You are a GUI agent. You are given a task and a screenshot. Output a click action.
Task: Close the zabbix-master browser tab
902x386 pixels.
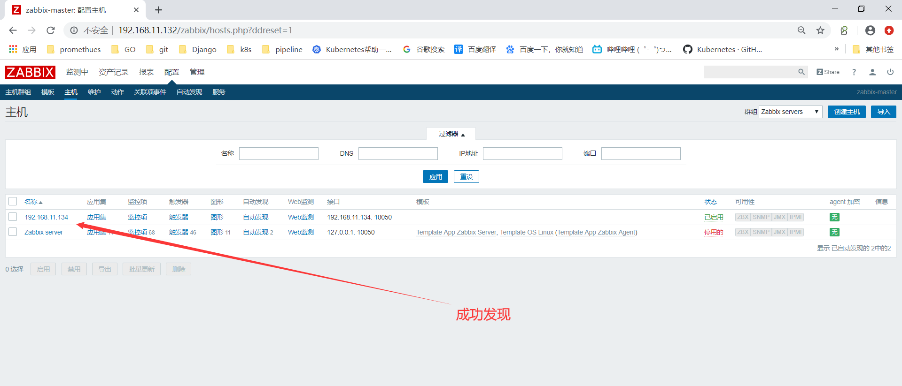(136, 10)
